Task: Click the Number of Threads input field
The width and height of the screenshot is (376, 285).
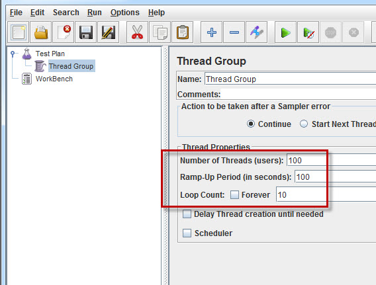Action: 332,160
